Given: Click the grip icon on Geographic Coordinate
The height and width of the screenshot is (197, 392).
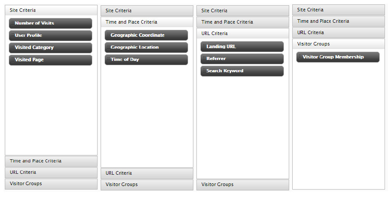Looking at the screenshot, I should [108, 35].
